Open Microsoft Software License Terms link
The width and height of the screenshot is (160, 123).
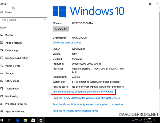pos(75,111)
